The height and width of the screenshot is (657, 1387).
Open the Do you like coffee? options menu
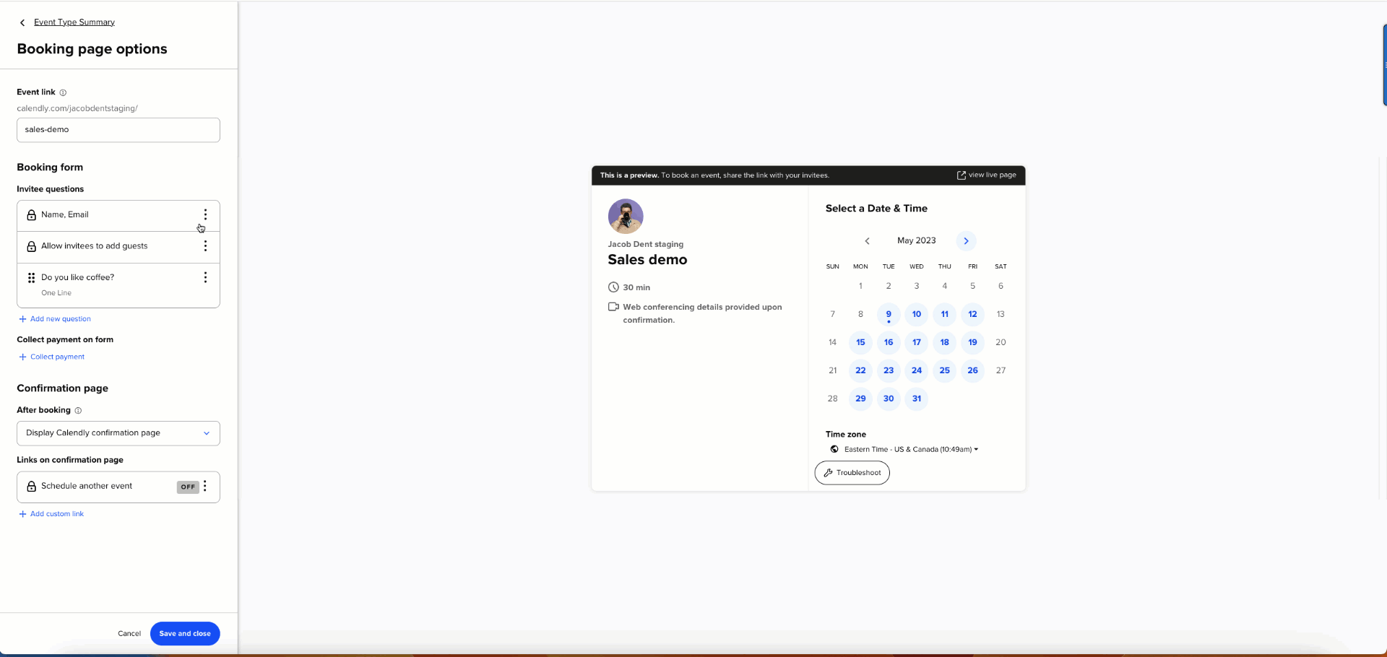[205, 278]
